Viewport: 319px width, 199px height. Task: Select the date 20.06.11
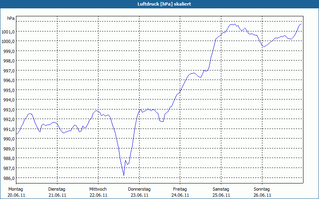click(16, 195)
